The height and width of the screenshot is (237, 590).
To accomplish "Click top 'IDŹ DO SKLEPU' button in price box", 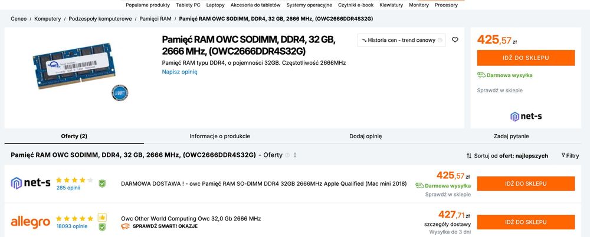I will (526, 58).
